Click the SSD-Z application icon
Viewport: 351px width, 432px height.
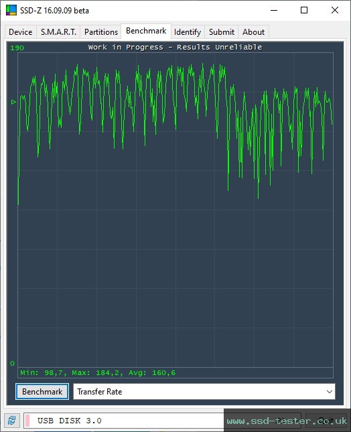(x=11, y=10)
